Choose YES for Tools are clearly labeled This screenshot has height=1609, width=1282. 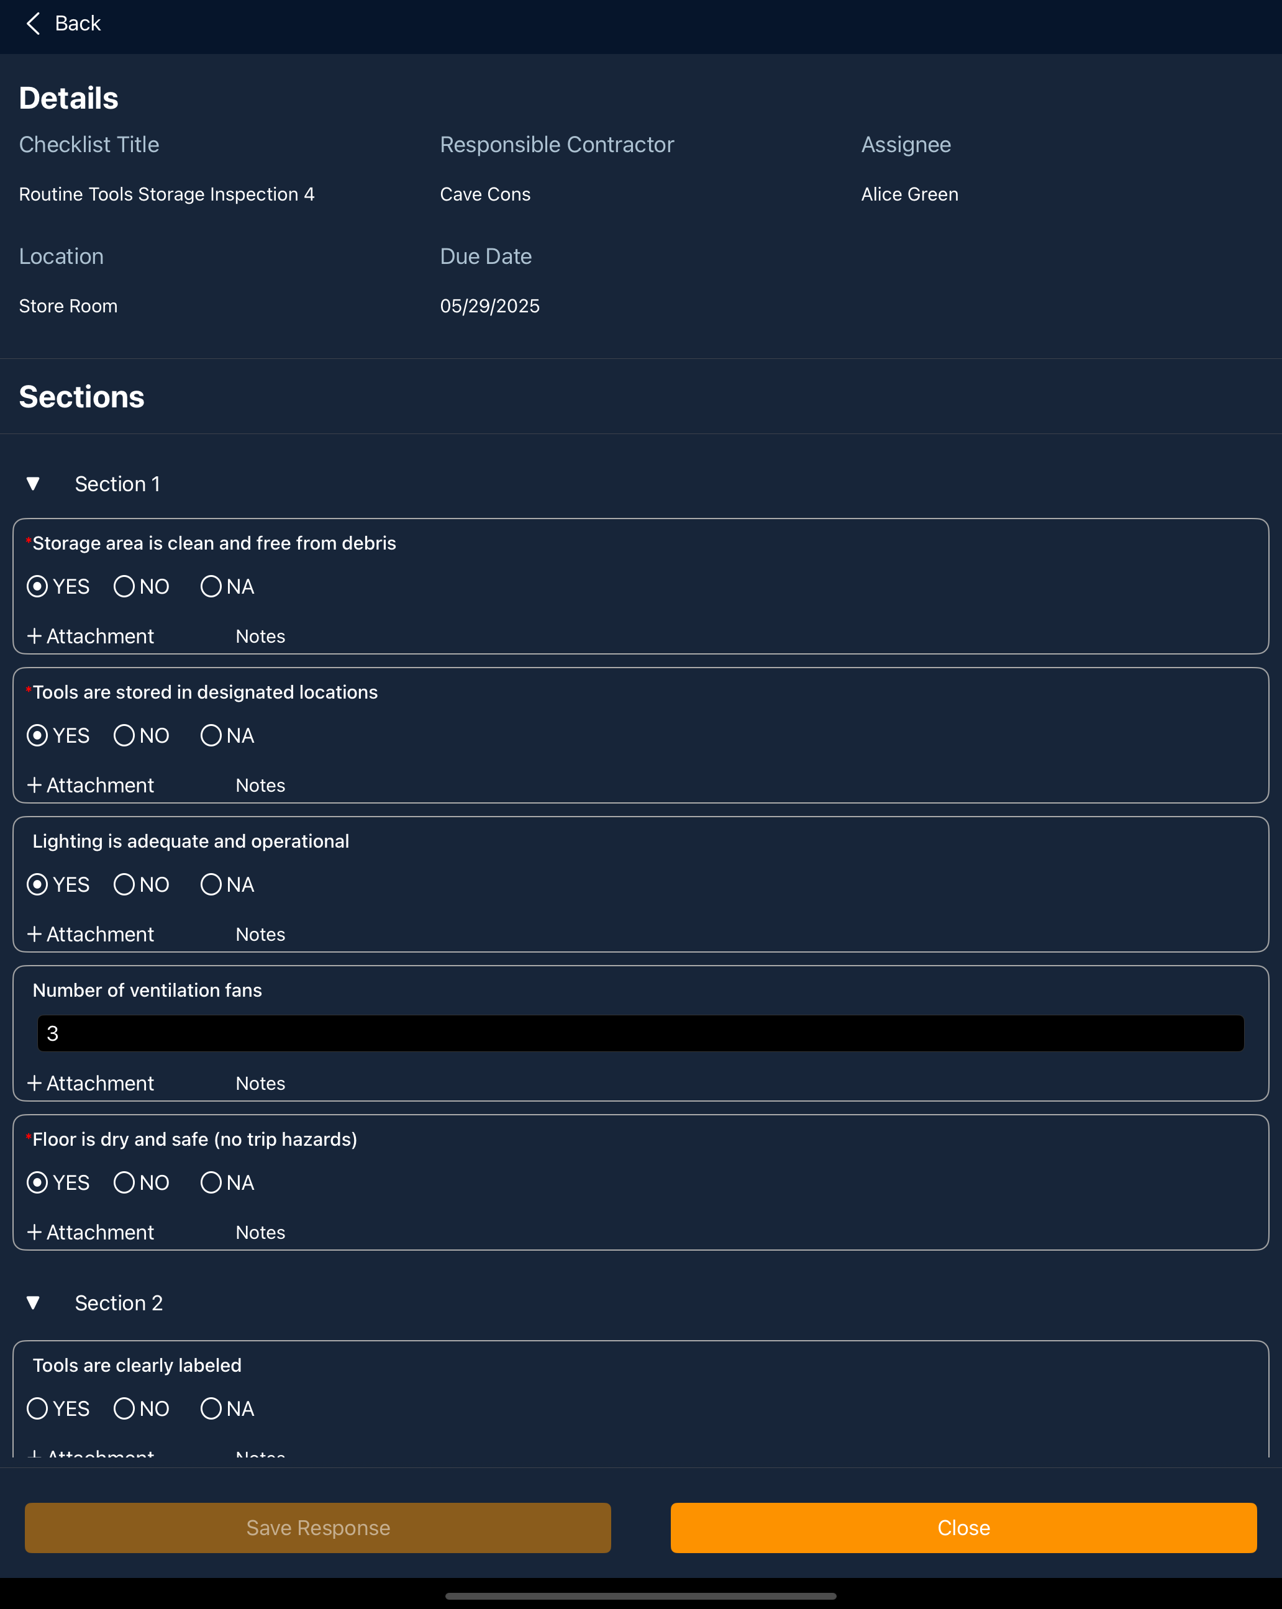(x=37, y=1408)
